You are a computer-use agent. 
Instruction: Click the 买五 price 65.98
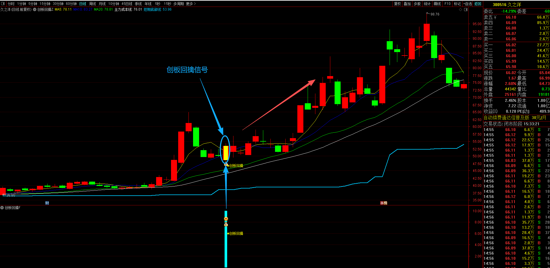(x=511, y=67)
